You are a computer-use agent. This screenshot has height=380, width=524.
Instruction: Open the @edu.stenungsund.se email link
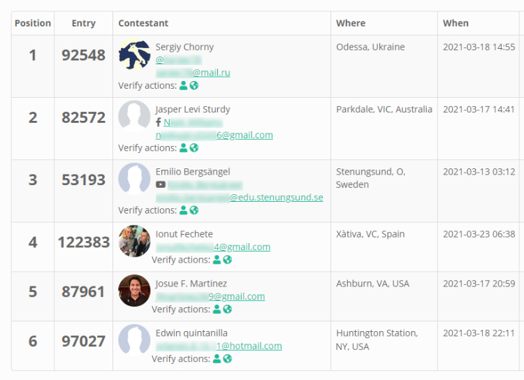[239, 197]
